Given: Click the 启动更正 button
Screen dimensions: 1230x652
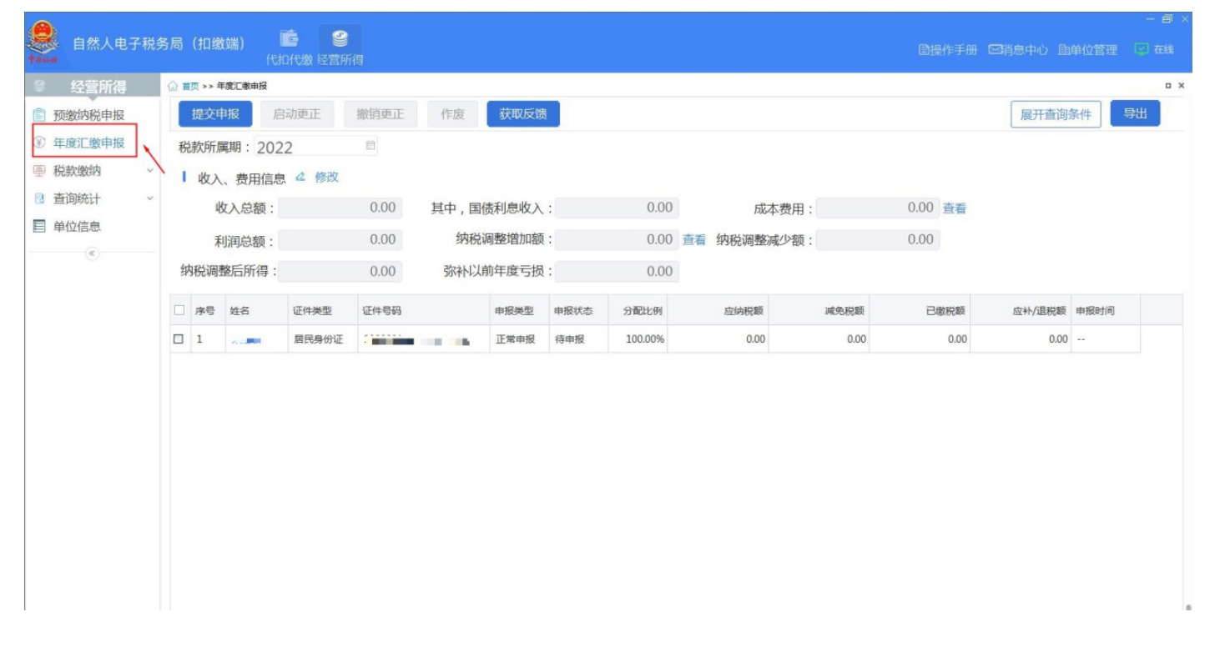Looking at the screenshot, I should click(x=297, y=114).
